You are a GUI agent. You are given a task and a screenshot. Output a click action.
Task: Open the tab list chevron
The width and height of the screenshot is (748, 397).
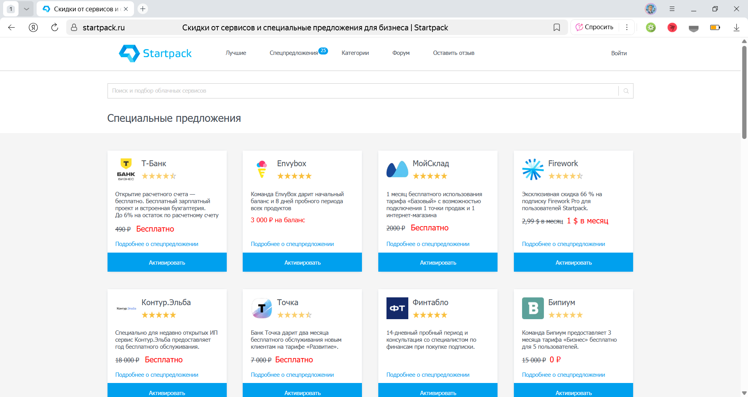26,9
